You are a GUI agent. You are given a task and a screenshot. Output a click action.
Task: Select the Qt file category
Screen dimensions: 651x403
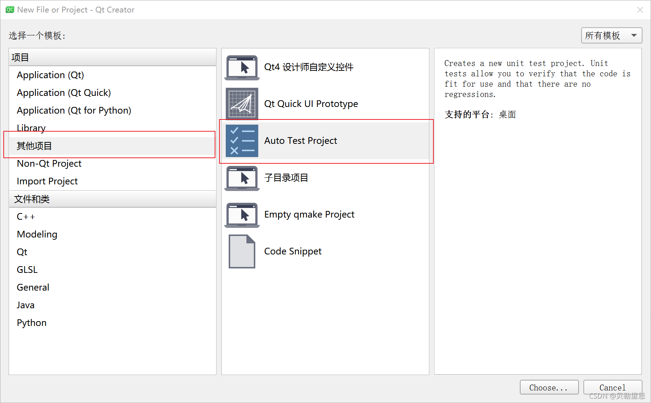point(112,252)
